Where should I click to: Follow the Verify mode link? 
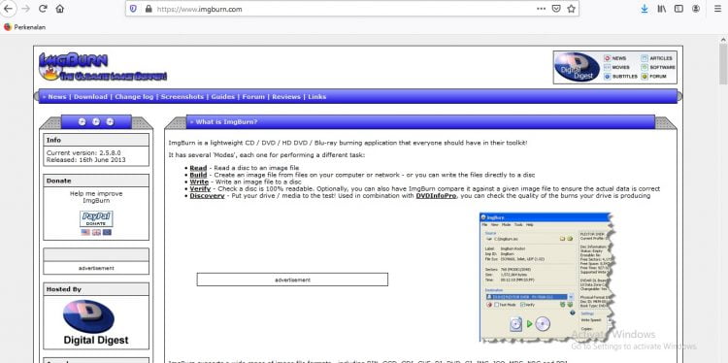click(x=200, y=189)
